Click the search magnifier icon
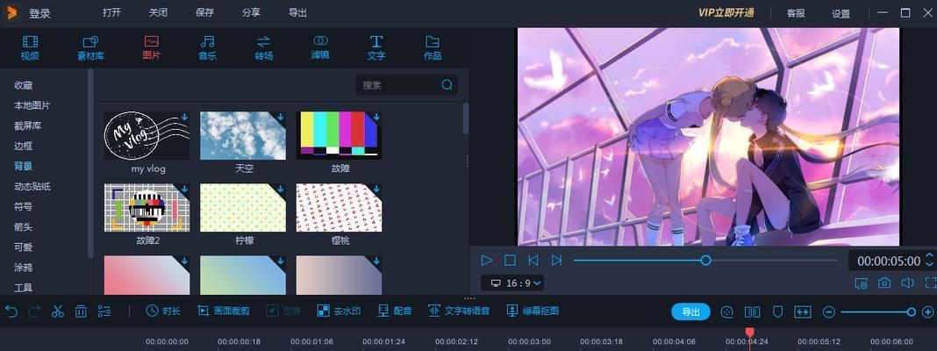937x351 pixels. [x=447, y=85]
